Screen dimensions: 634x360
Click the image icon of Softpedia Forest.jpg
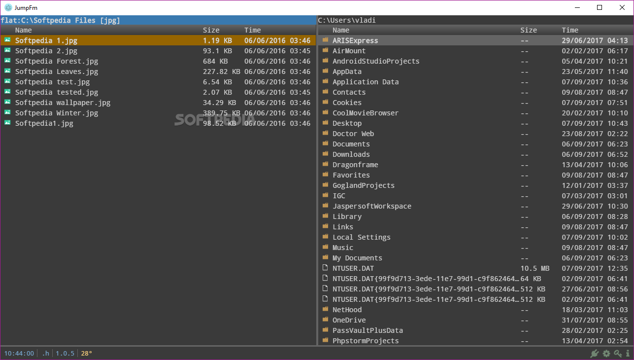pos(7,61)
